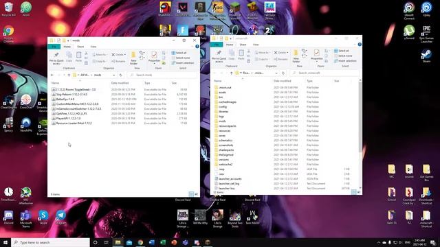Open Delete dropdown in .minecraft window

pos(281,52)
